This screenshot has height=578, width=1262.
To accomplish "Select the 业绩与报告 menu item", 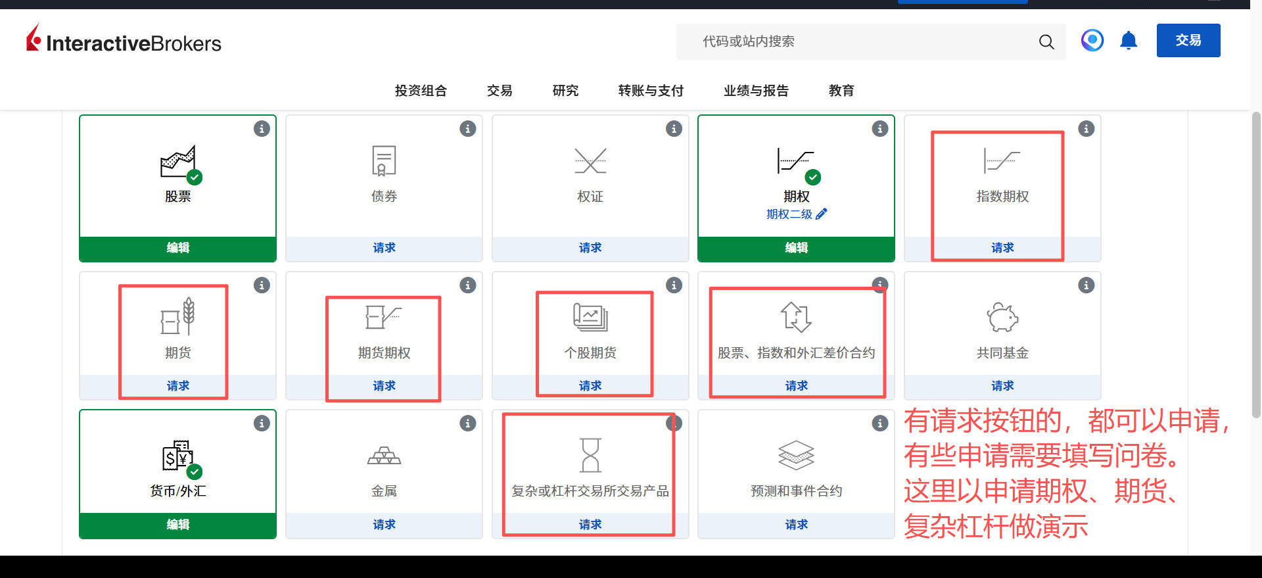I will [x=756, y=91].
